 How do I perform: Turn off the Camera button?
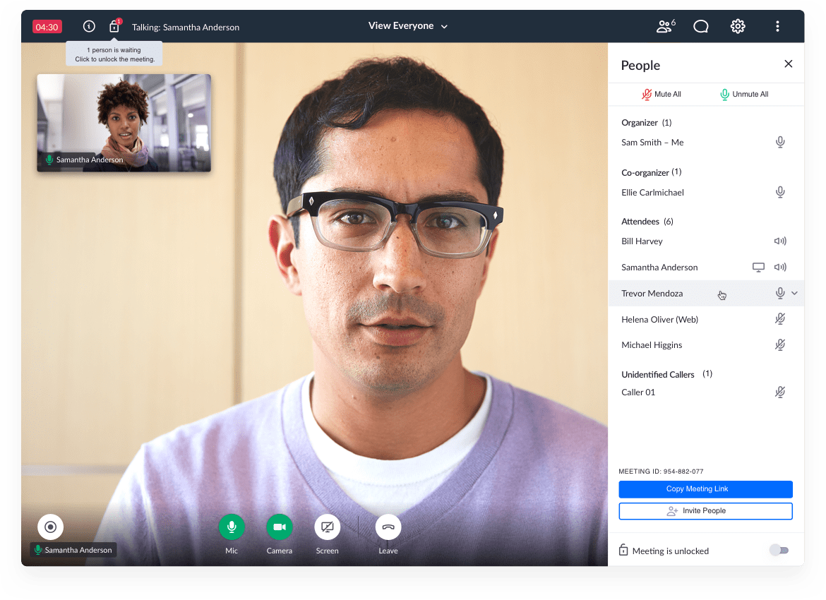pos(280,527)
